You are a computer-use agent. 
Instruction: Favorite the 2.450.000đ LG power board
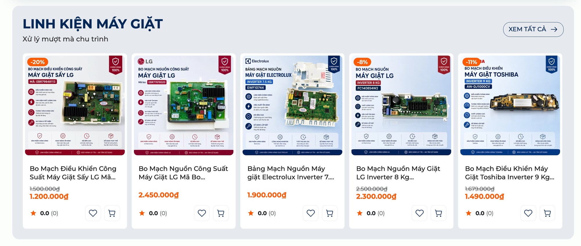tap(202, 213)
